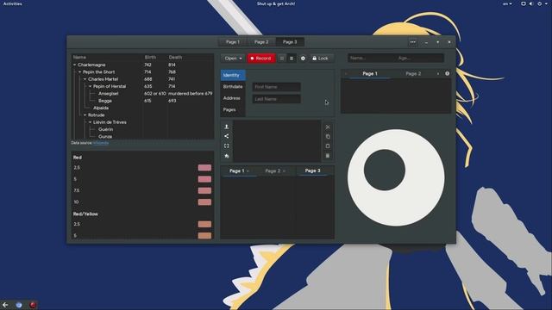Select the Alpaida tree row
552x310 pixels.
(x=142, y=108)
